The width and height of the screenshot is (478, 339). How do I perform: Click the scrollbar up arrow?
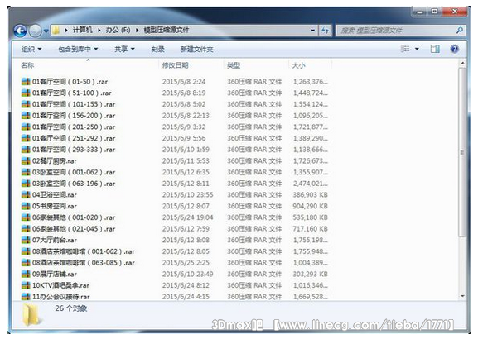click(x=462, y=64)
